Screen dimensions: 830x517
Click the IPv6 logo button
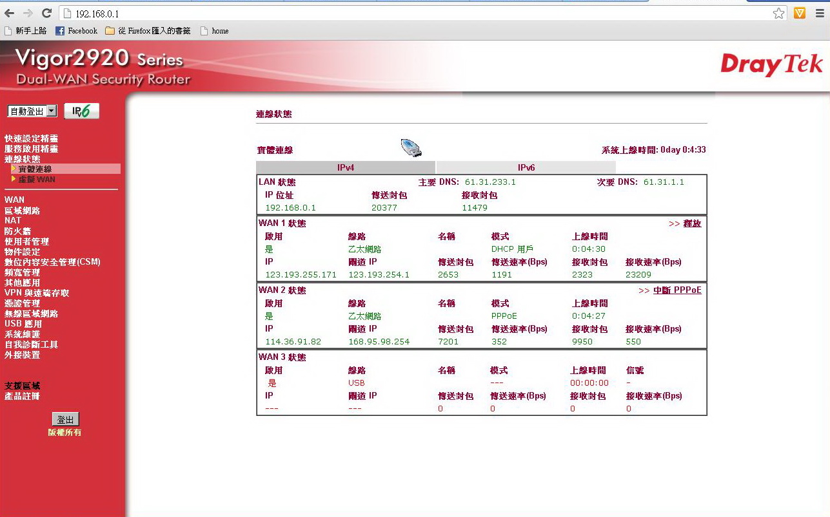[x=82, y=111]
